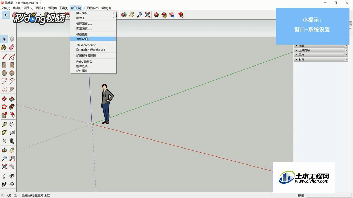353x198 pixels.
Task: Open the 面板 1 submenu
Action: tap(93, 18)
